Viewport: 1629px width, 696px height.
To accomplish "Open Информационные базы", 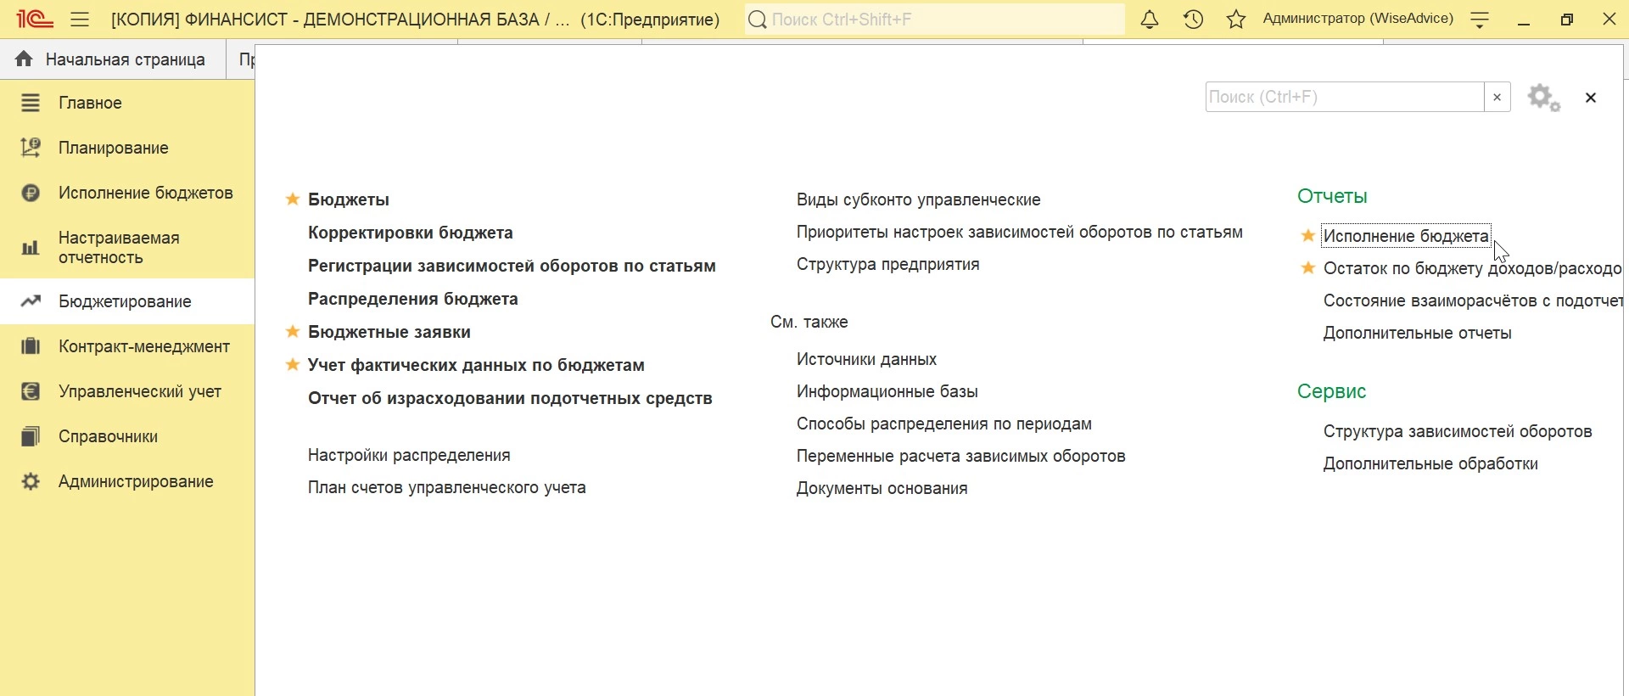I will pyautogui.click(x=887, y=391).
